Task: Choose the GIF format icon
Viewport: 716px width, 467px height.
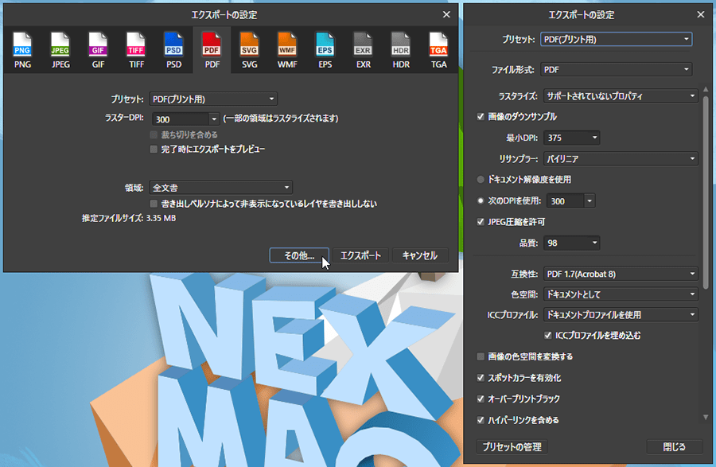Action: (x=98, y=50)
